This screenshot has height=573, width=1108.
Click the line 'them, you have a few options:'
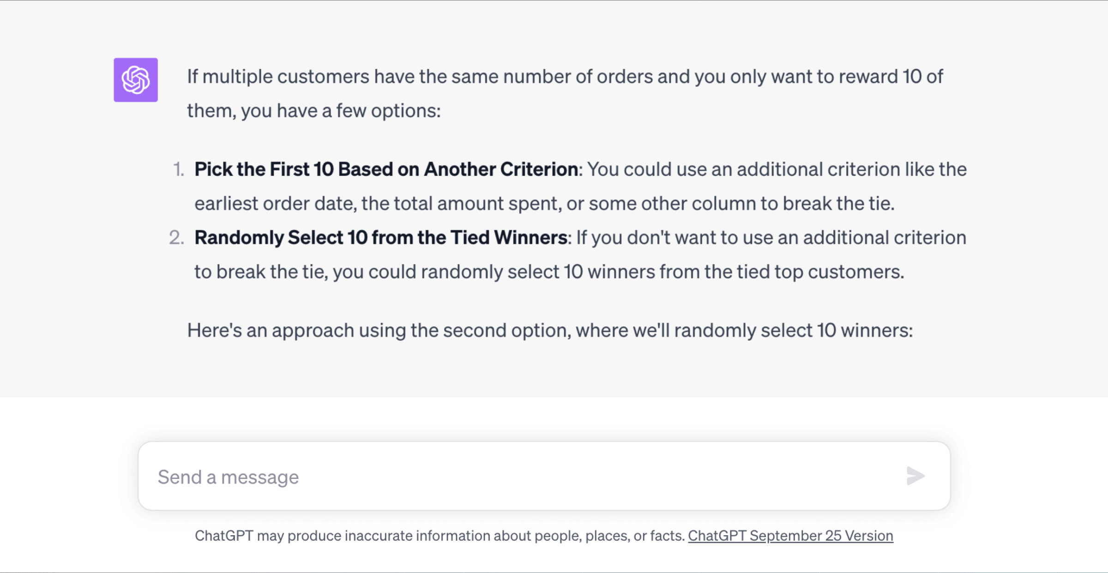point(314,111)
